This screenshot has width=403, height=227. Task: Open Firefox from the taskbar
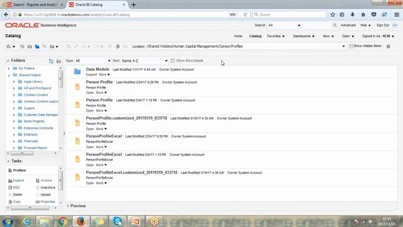pos(81,221)
